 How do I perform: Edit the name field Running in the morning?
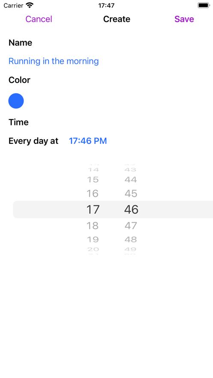pos(54,61)
